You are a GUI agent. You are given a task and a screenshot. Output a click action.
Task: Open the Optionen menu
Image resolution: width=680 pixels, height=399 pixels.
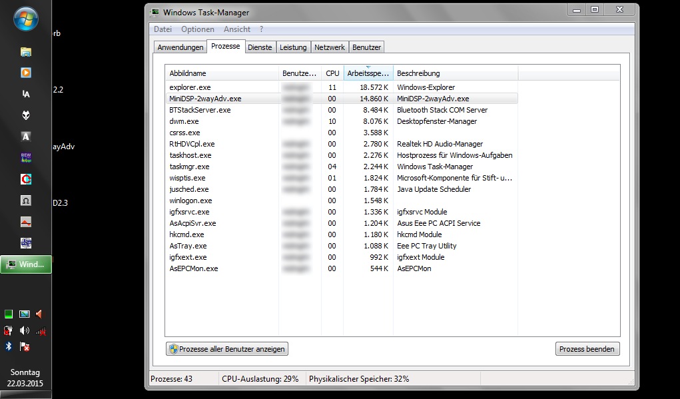198,29
